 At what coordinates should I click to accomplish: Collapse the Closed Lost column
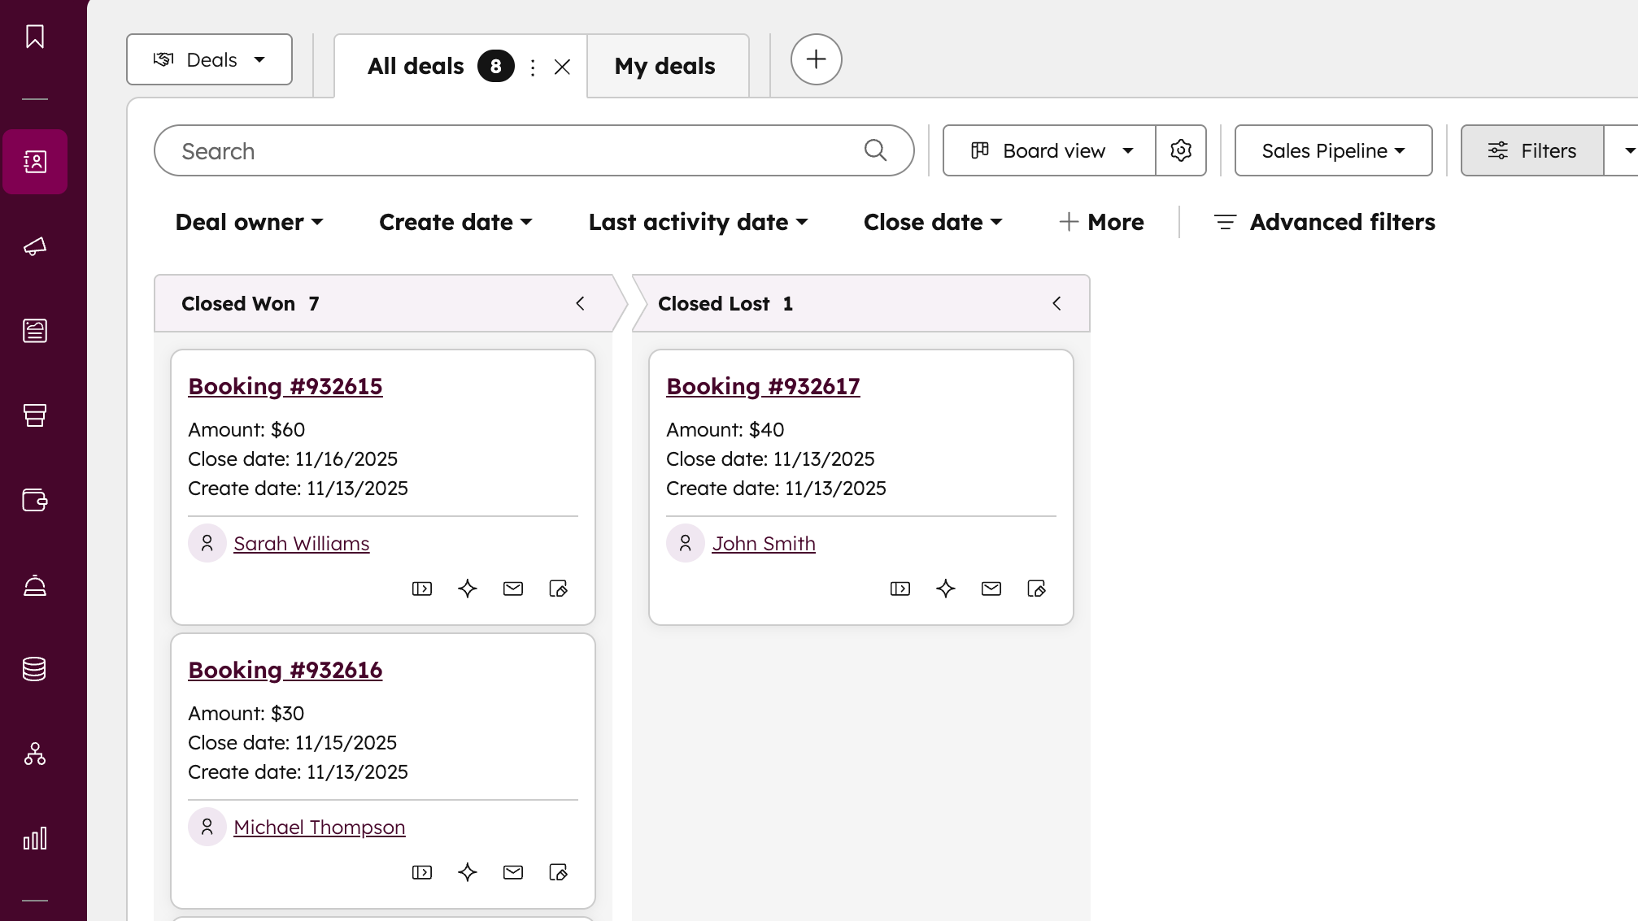tap(1056, 303)
